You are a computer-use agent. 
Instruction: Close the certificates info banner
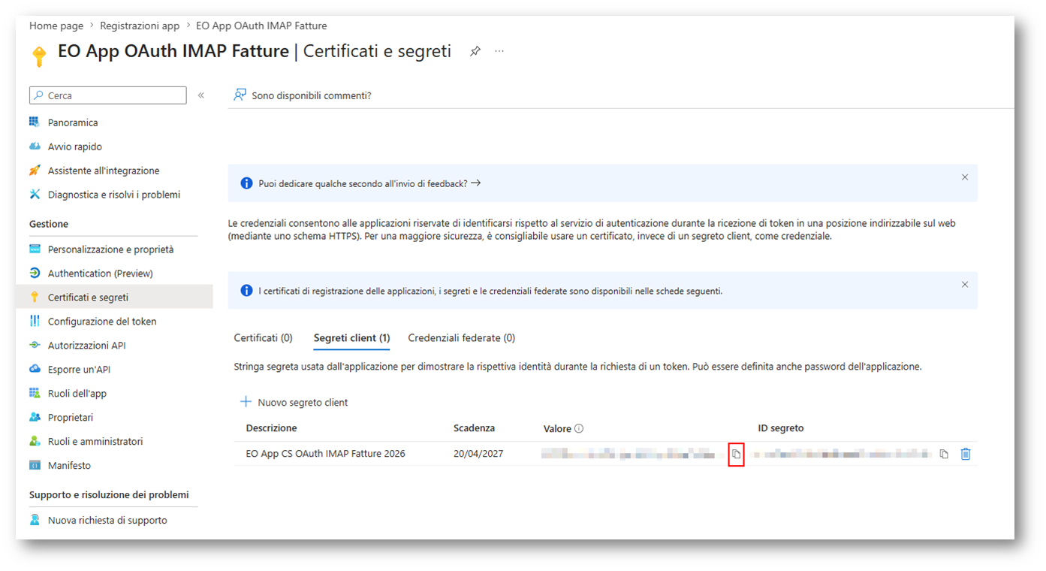coord(965,285)
